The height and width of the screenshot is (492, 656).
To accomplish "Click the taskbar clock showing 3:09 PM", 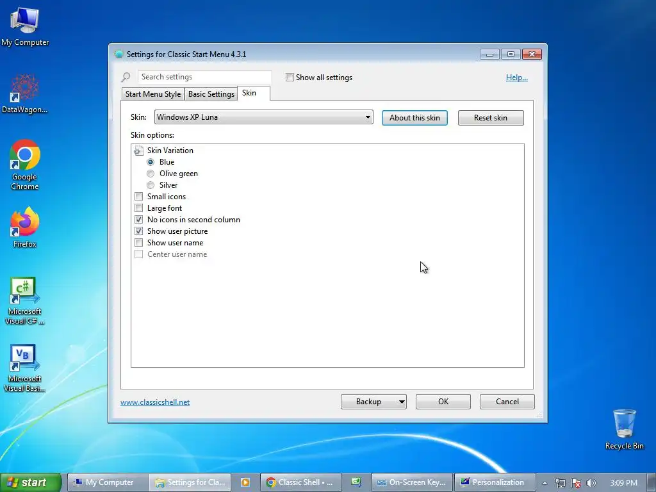I will (x=623, y=483).
